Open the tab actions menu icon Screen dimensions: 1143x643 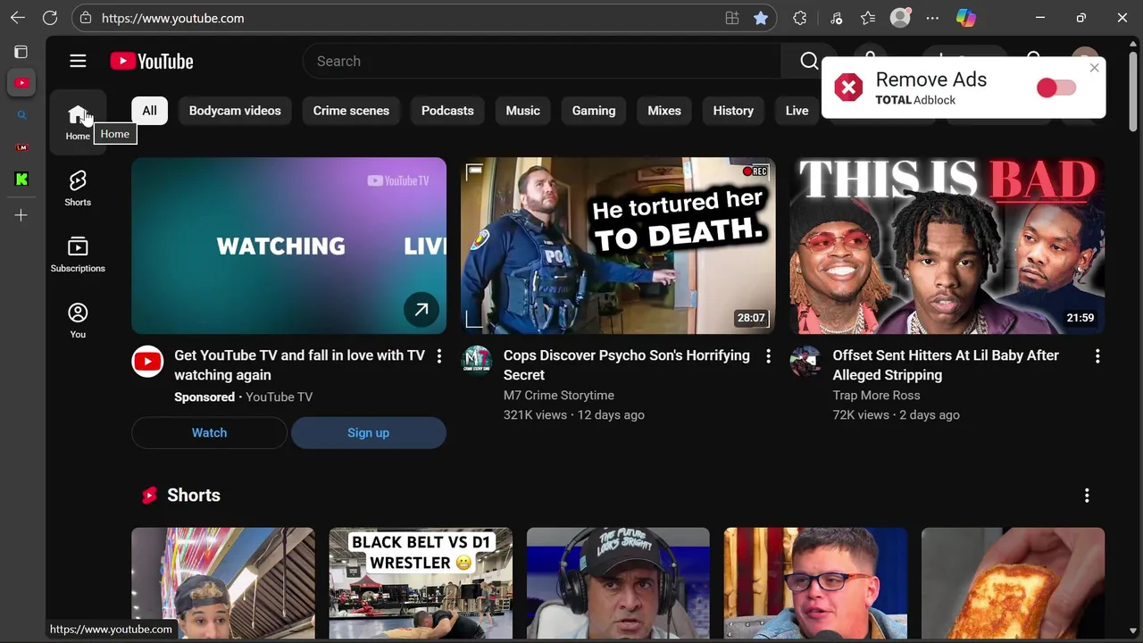(21, 52)
